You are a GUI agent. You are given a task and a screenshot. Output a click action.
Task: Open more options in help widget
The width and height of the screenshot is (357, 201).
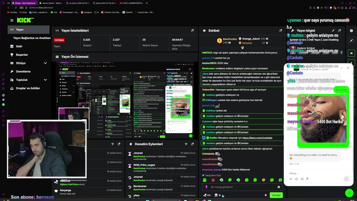click(341, 68)
